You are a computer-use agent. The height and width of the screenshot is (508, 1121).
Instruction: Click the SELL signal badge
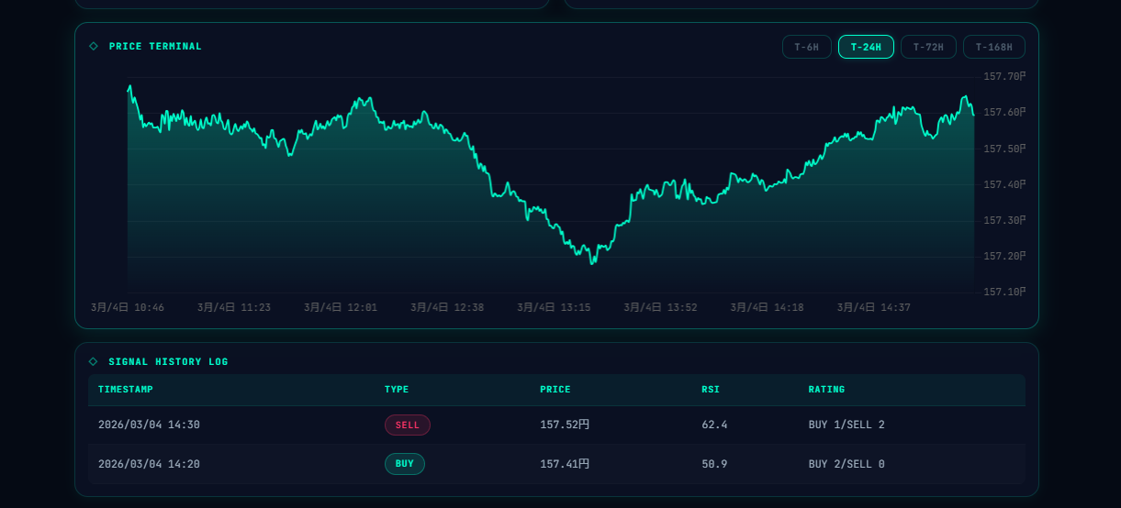[407, 425]
